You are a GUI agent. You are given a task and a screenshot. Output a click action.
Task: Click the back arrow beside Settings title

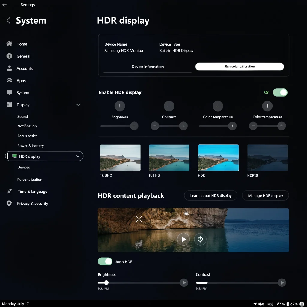4,5
